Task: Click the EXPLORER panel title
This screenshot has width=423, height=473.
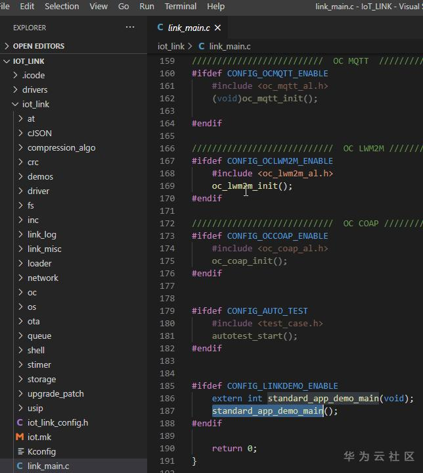Action: coord(30,28)
